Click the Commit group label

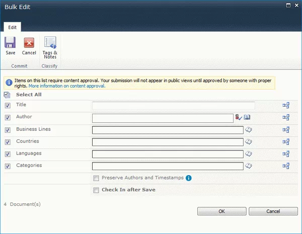(19, 66)
